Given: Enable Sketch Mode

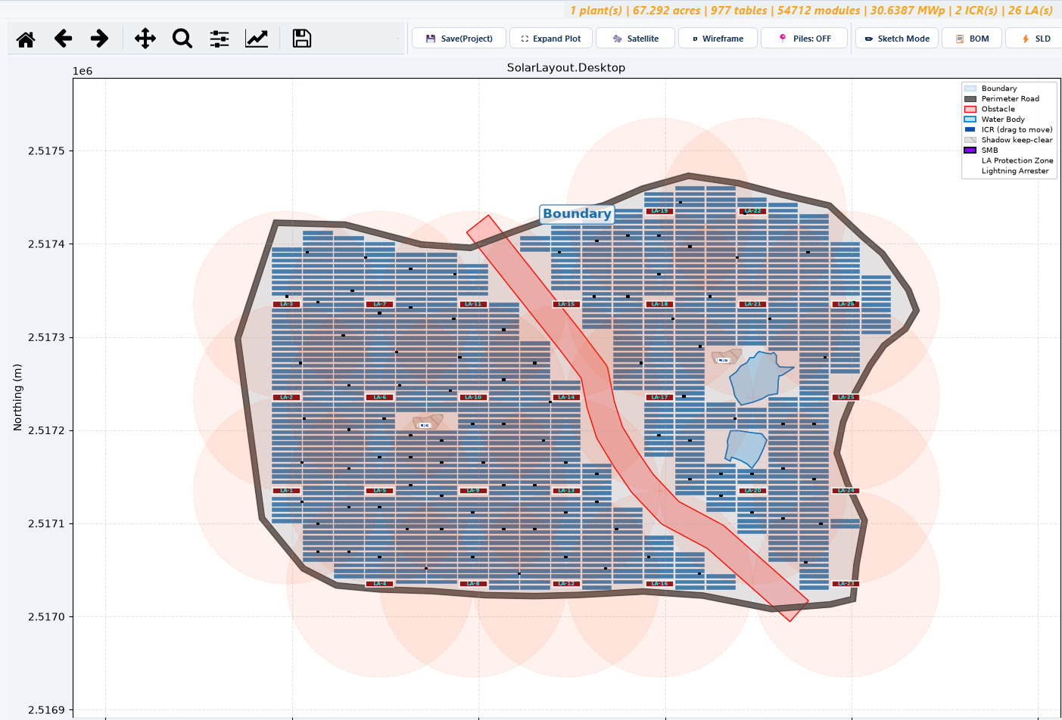Looking at the screenshot, I should tap(897, 39).
